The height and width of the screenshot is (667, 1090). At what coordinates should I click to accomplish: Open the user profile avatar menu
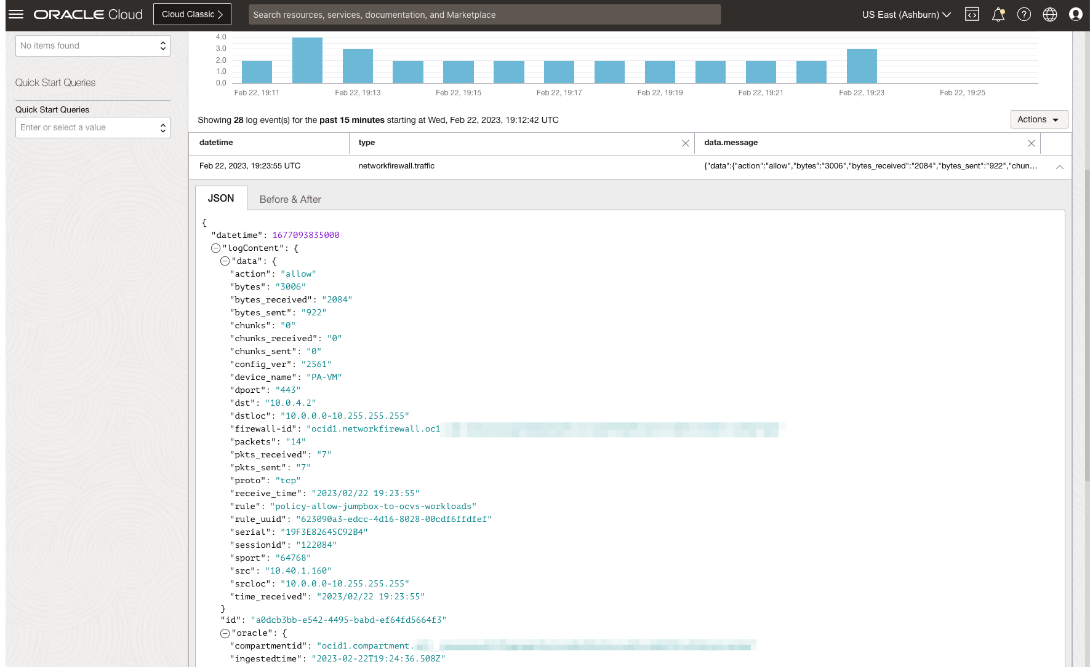point(1076,14)
